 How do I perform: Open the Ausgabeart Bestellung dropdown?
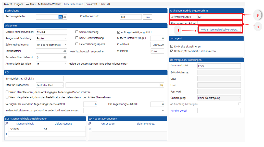click(x=66, y=38)
